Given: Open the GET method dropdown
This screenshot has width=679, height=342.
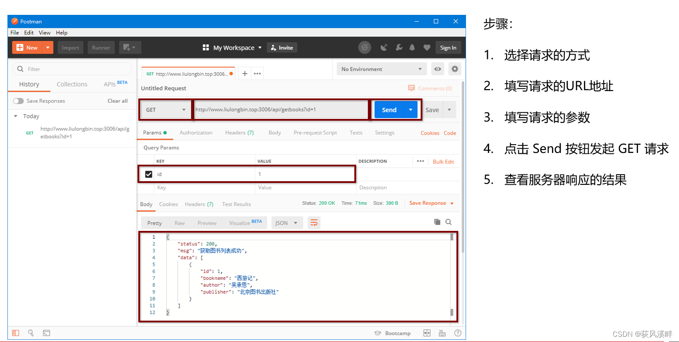Looking at the screenshot, I should click(165, 110).
